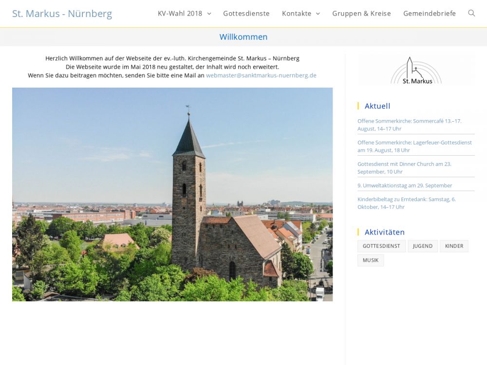Email webmaster@sanktmarkus-nuernberg.de link

click(261, 75)
